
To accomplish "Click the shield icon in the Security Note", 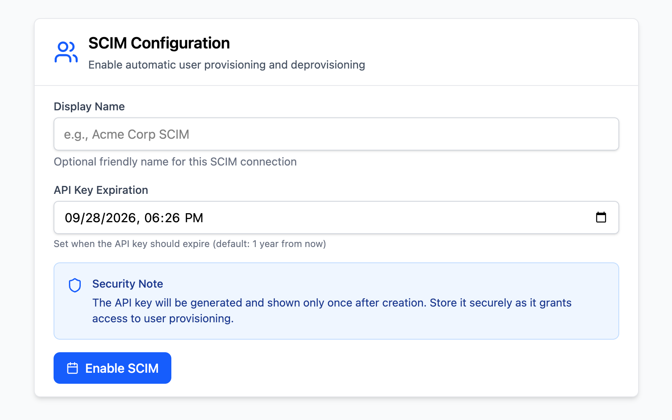I will click(x=75, y=285).
